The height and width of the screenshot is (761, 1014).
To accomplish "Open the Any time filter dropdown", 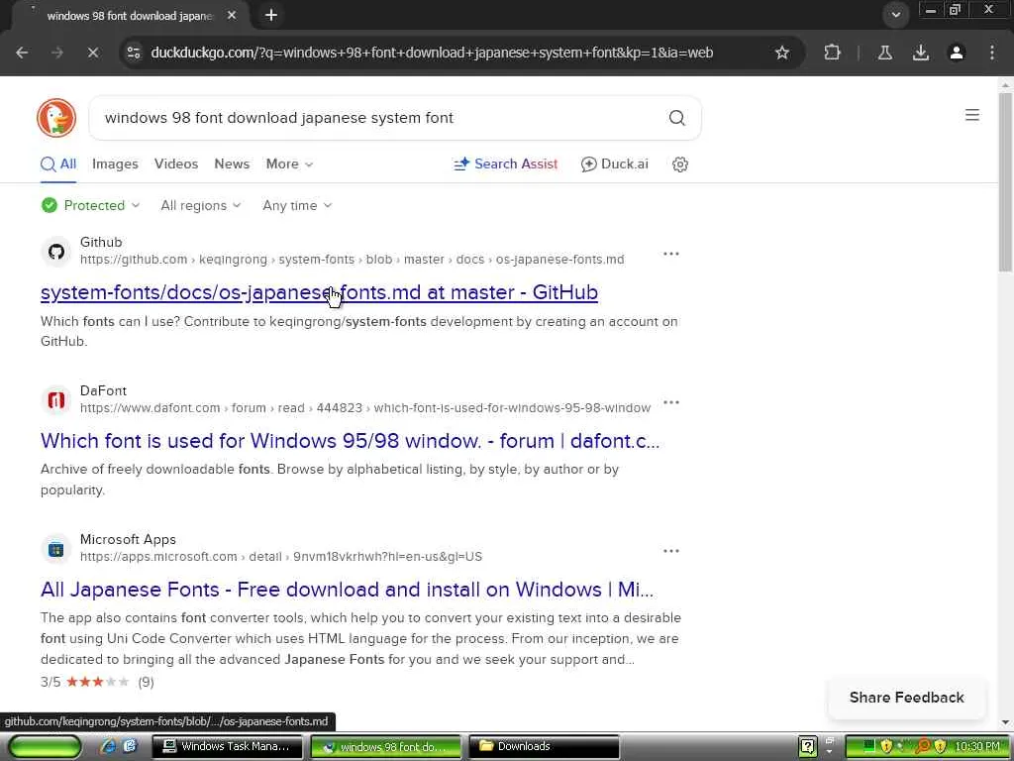I will coord(297,206).
